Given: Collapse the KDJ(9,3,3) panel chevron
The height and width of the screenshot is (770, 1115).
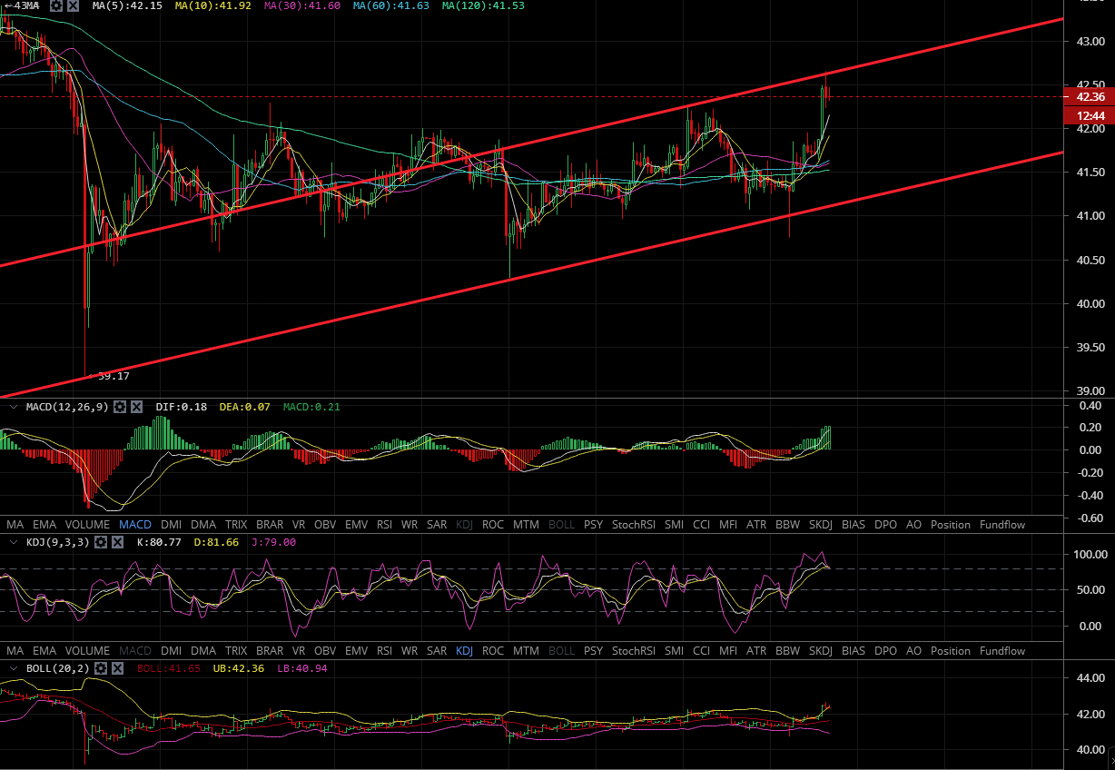Looking at the screenshot, I should tap(12, 542).
